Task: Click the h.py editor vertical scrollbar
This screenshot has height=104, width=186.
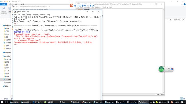Action: 163,51
